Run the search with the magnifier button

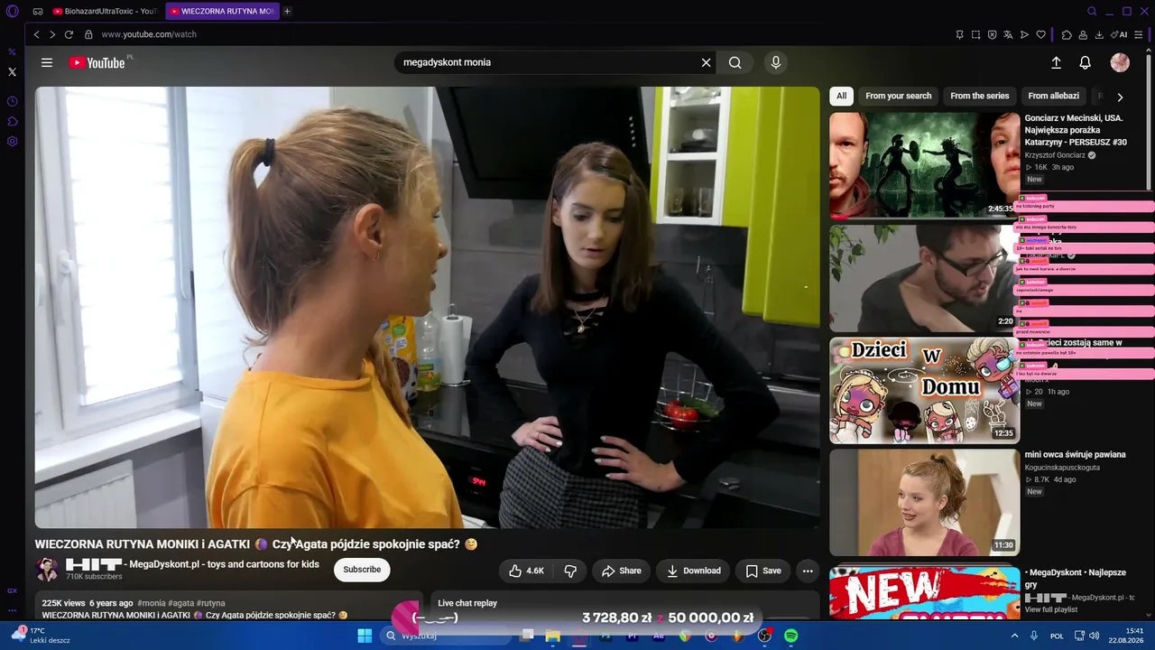point(735,62)
